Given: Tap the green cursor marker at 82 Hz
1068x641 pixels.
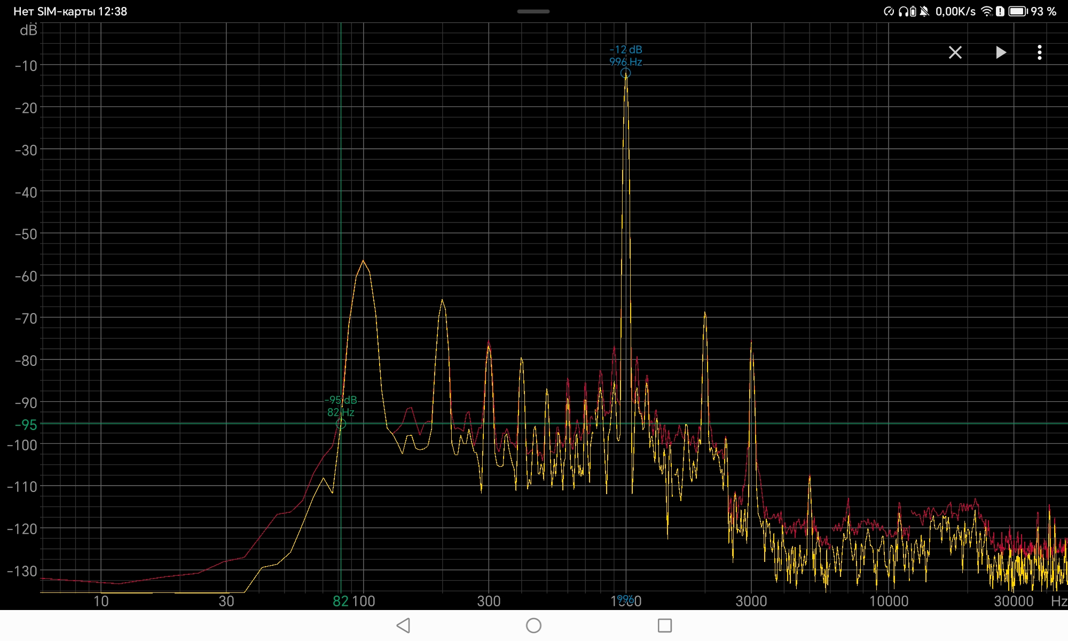Looking at the screenshot, I should pyautogui.click(x=341, y=424).
